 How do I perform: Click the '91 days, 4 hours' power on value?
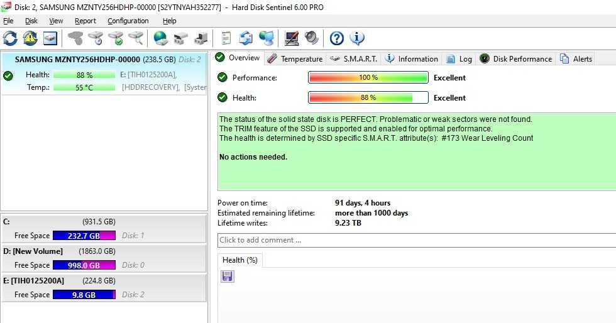click(x=363, y=203)
